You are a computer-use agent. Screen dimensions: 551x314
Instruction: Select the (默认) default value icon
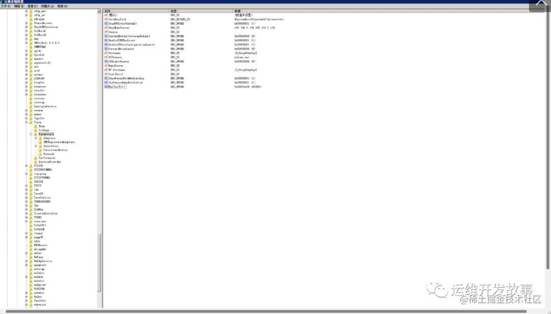tap(106, 15)
